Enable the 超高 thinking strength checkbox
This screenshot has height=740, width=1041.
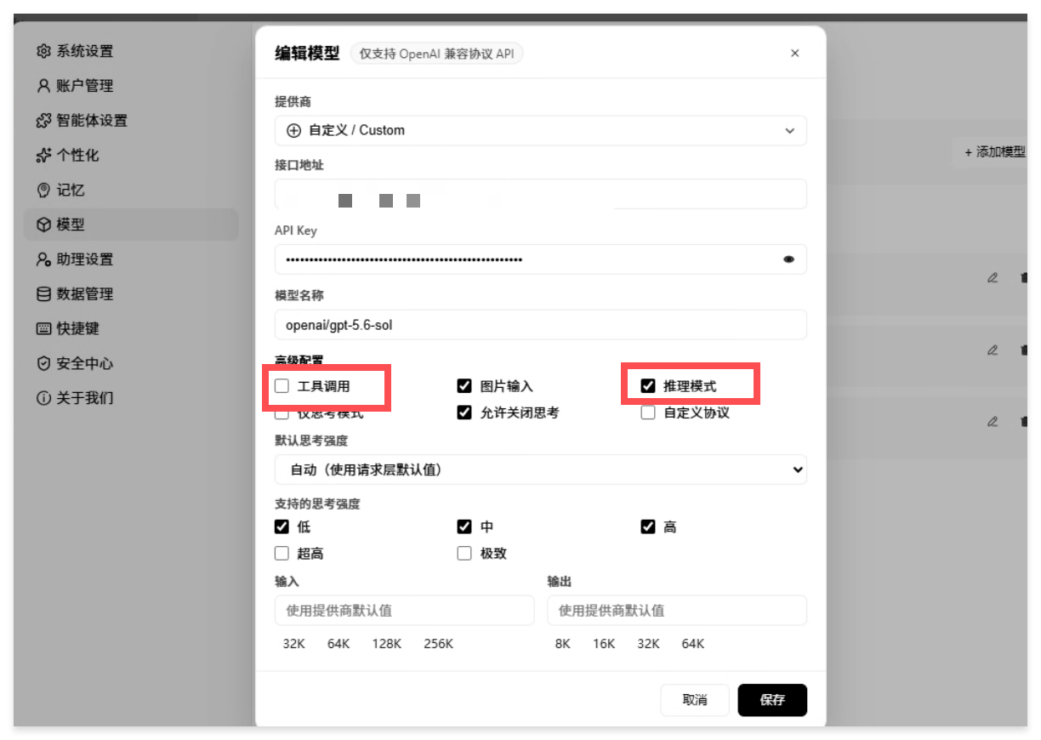click(x=282, y=554)
